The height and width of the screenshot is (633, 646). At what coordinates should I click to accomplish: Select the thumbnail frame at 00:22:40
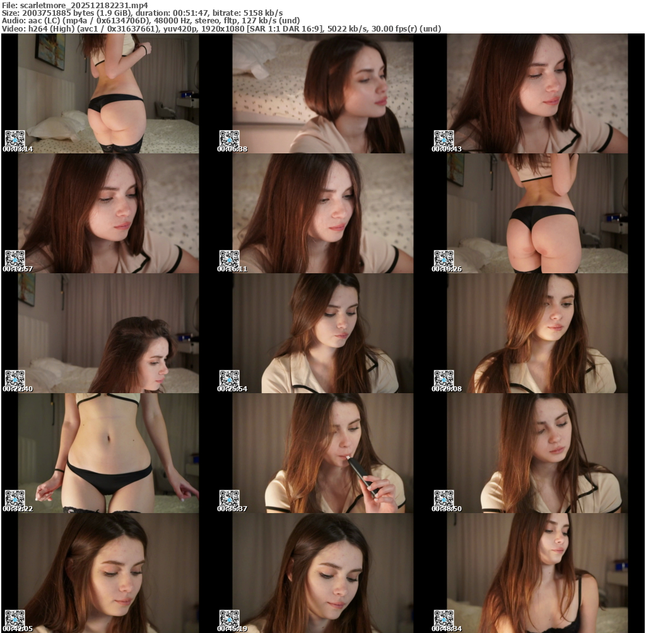click(100, 333)
